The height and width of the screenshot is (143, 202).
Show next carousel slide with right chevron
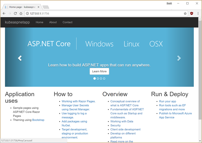pyautogui.click(x=179, y=58)
